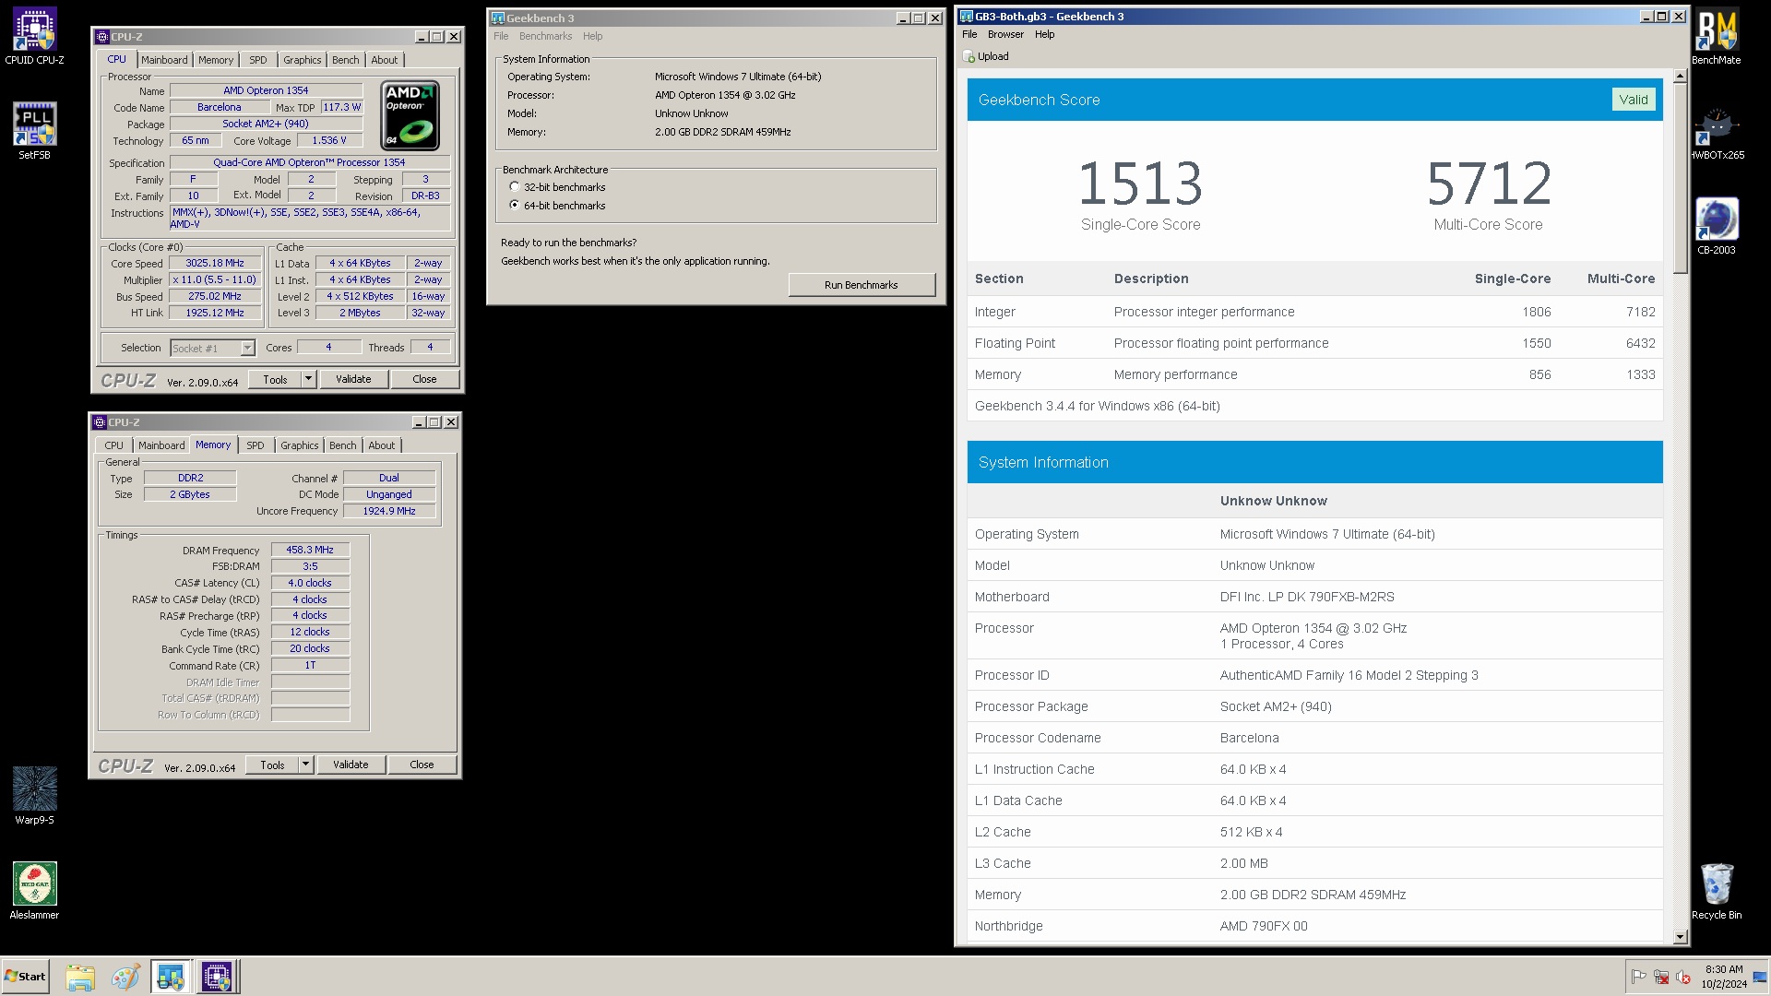Click the muted volume tray icon

pos(1683,977)
